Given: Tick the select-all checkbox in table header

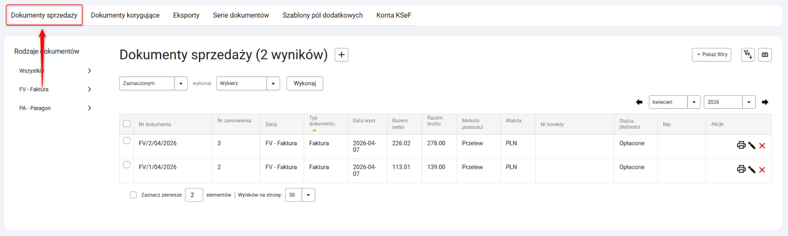Looking at the screenshot, I should click(127, 124).
